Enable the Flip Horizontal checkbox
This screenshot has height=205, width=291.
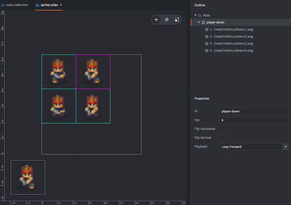coord(222,129)
